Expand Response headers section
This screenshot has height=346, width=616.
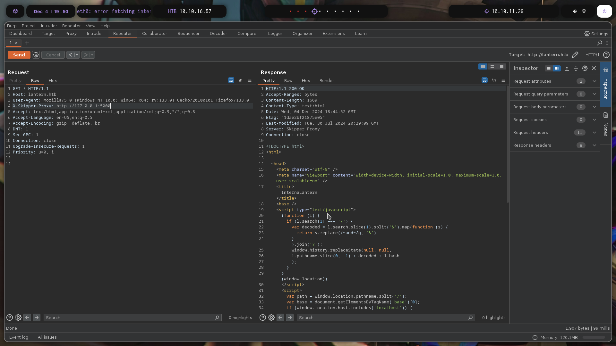coord(555,145)
